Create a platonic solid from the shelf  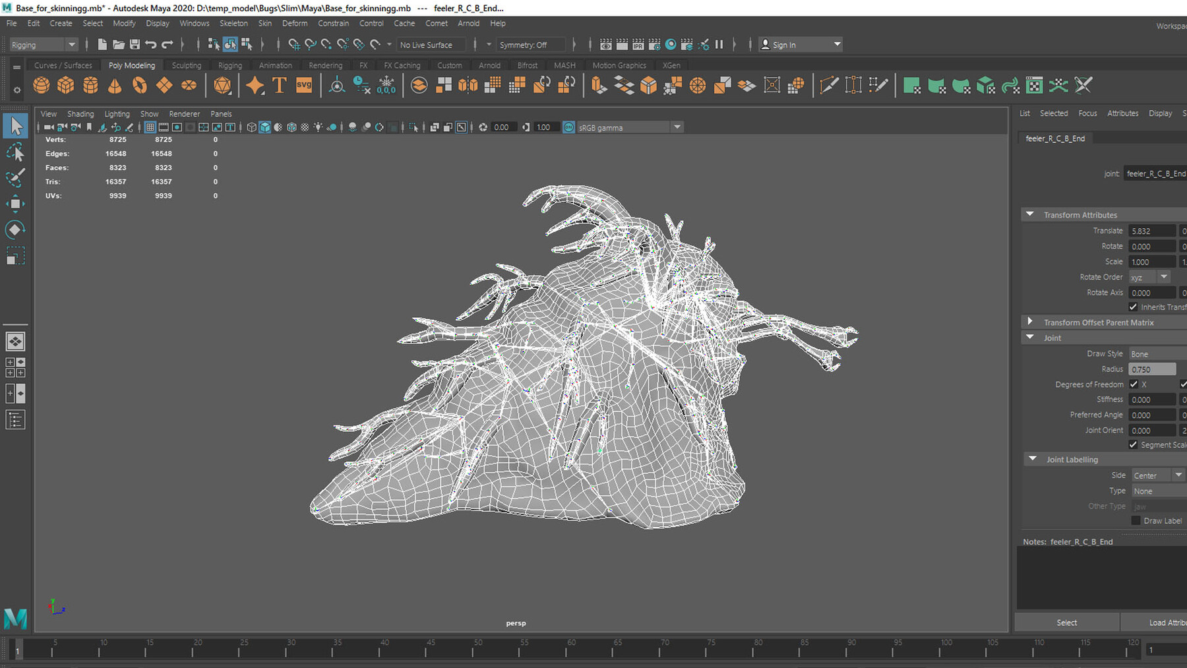pos(222,85)
